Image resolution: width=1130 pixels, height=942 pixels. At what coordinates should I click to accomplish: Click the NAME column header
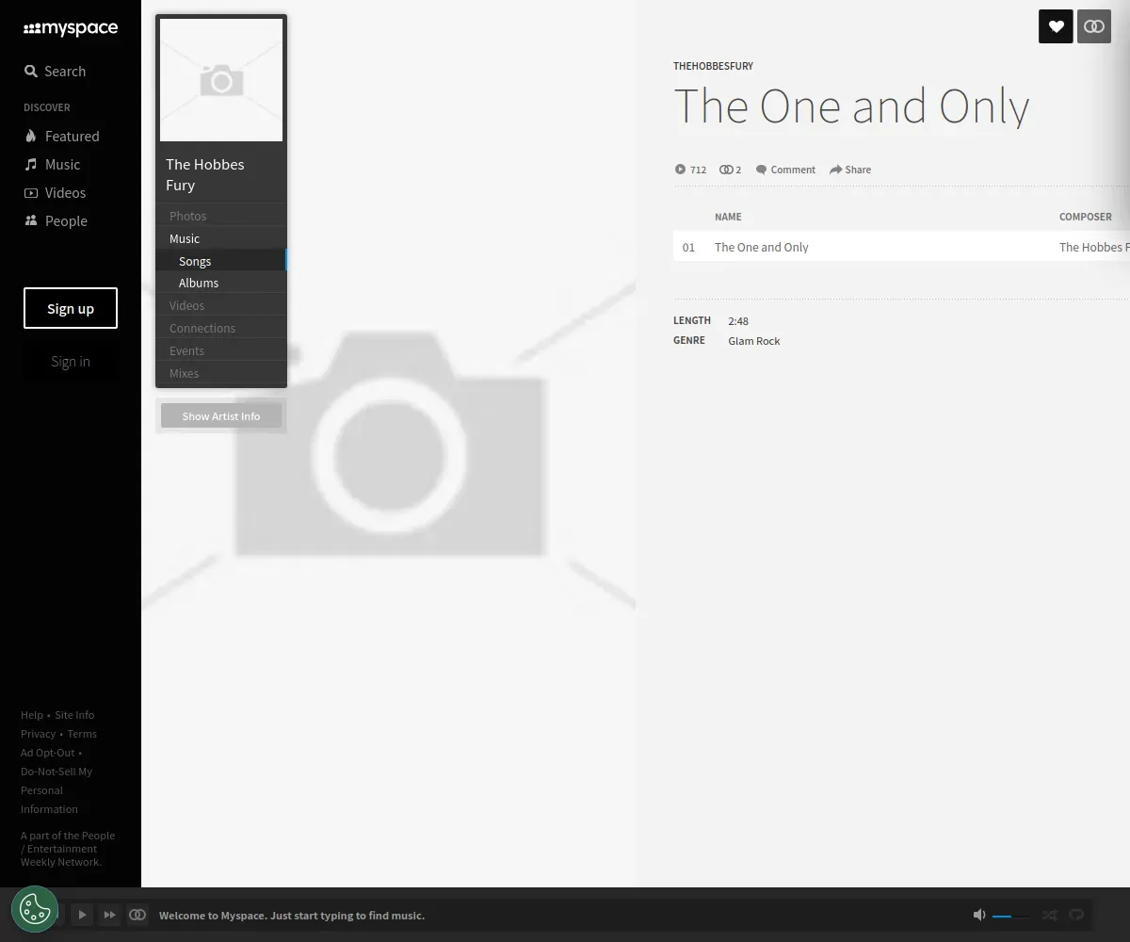728,217
